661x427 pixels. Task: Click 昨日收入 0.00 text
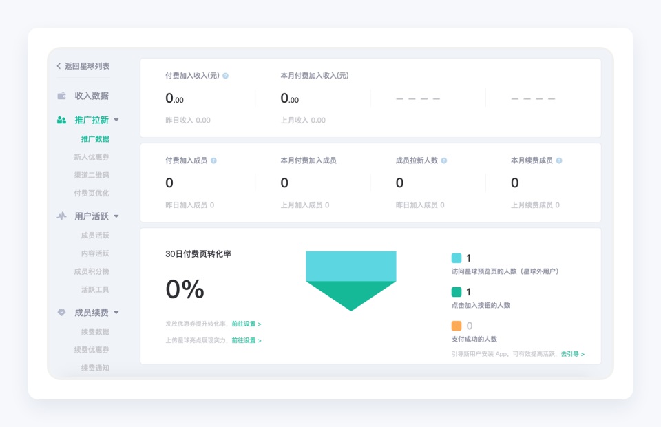tap(187, 120)
